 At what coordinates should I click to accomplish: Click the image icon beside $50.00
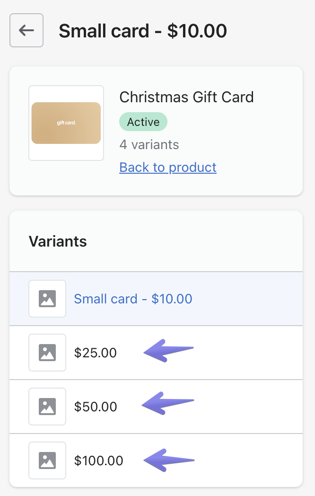tap(47, 407)
